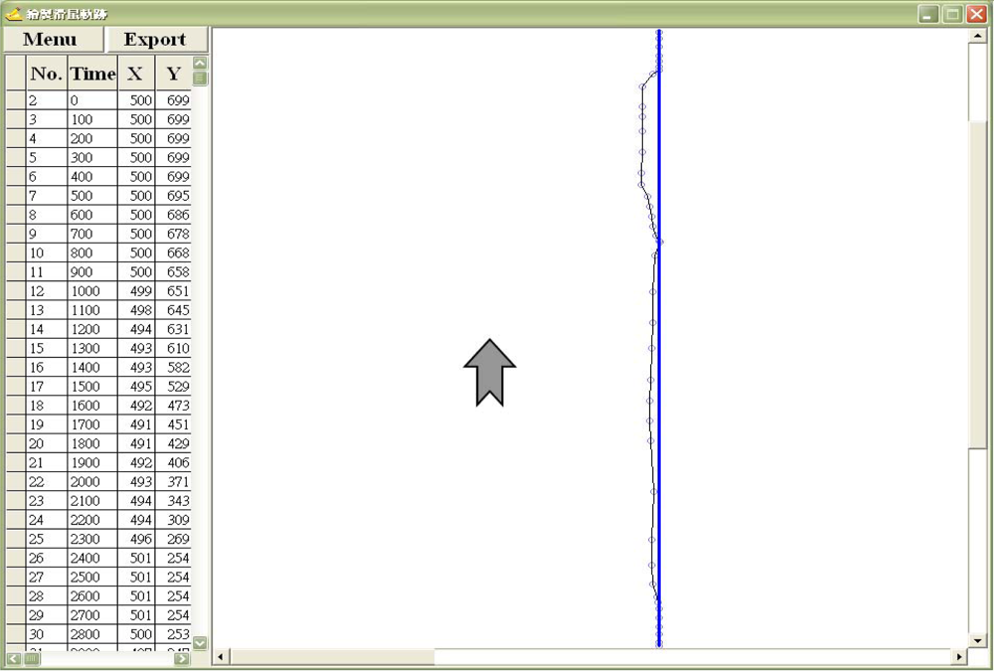Image resolution: width=994 pixels, height=671 pixels.
Task: Minimize the window
Action: [x=928, y=14]
